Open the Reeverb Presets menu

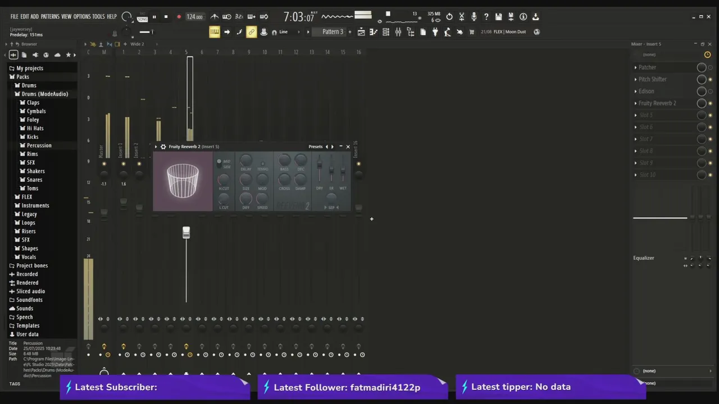pyautogui.click(x=316, y=146)
